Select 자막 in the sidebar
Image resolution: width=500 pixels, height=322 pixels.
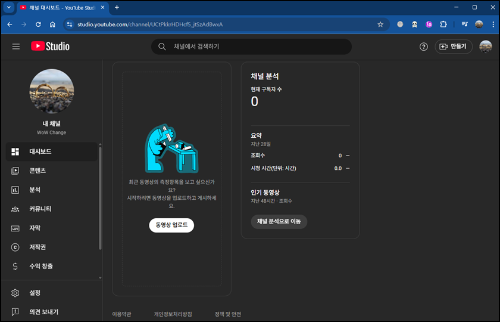coord(52,228)
